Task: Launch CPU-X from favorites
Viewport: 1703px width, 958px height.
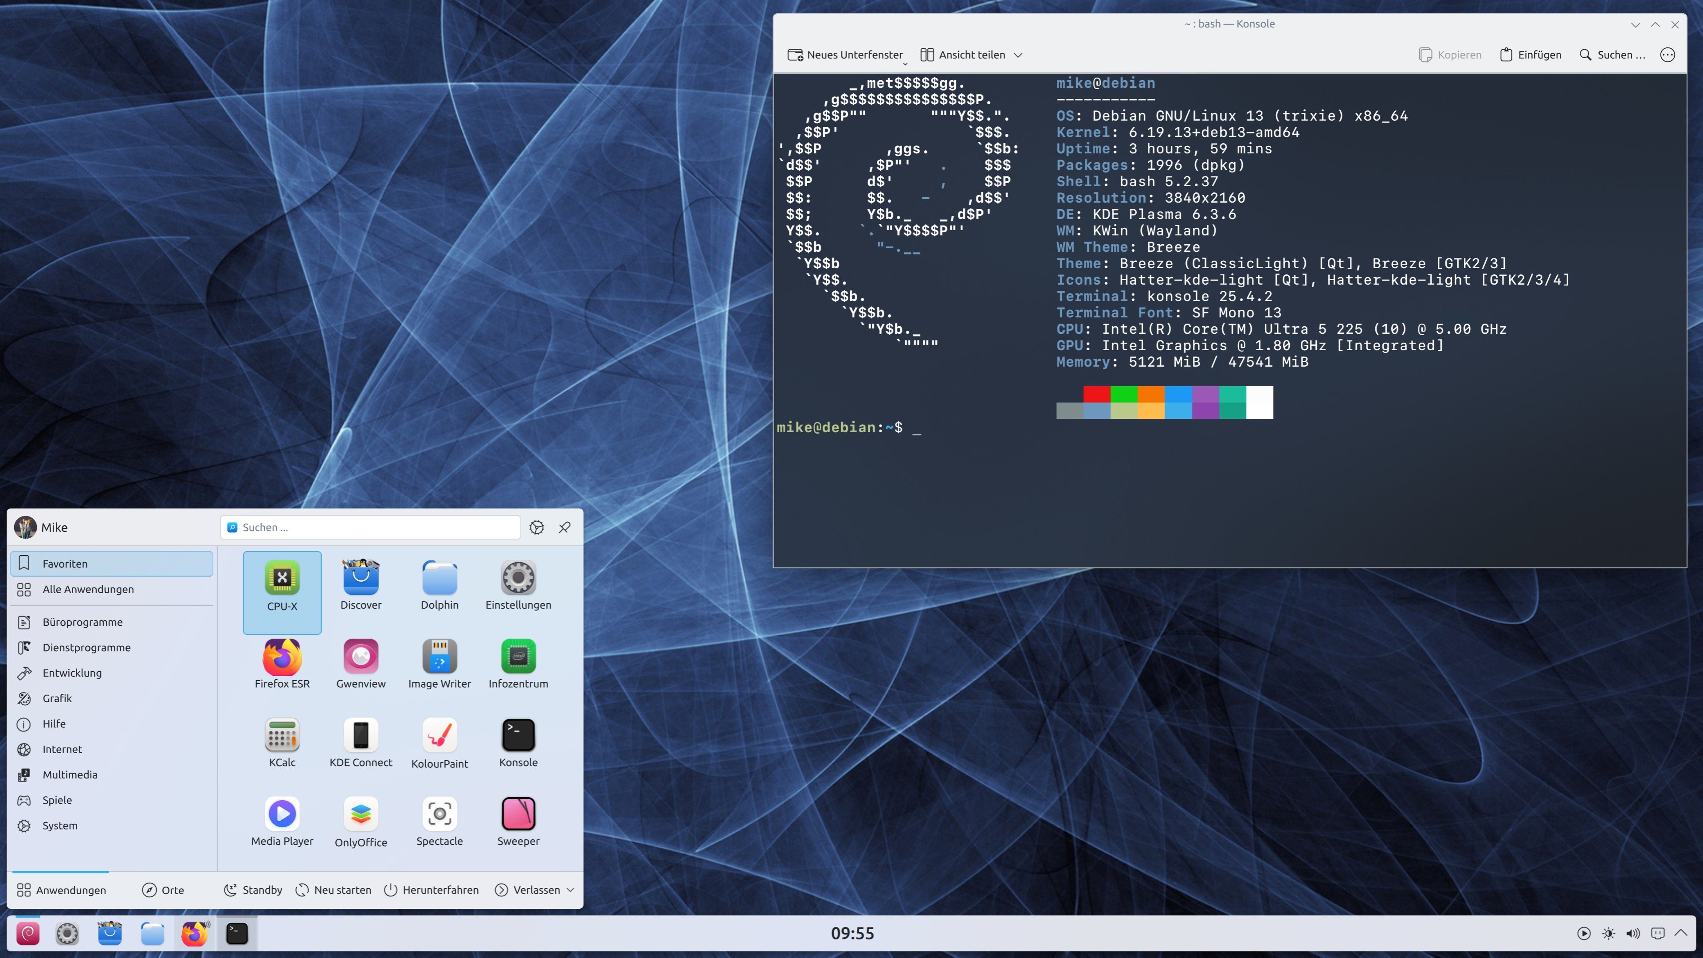Action: (283, 592)
